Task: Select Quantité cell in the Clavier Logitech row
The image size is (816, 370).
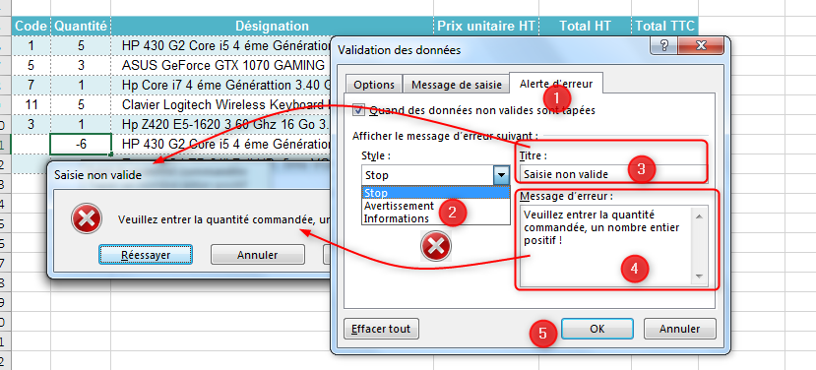Action: pyautogui.click(x=81, y=104)
